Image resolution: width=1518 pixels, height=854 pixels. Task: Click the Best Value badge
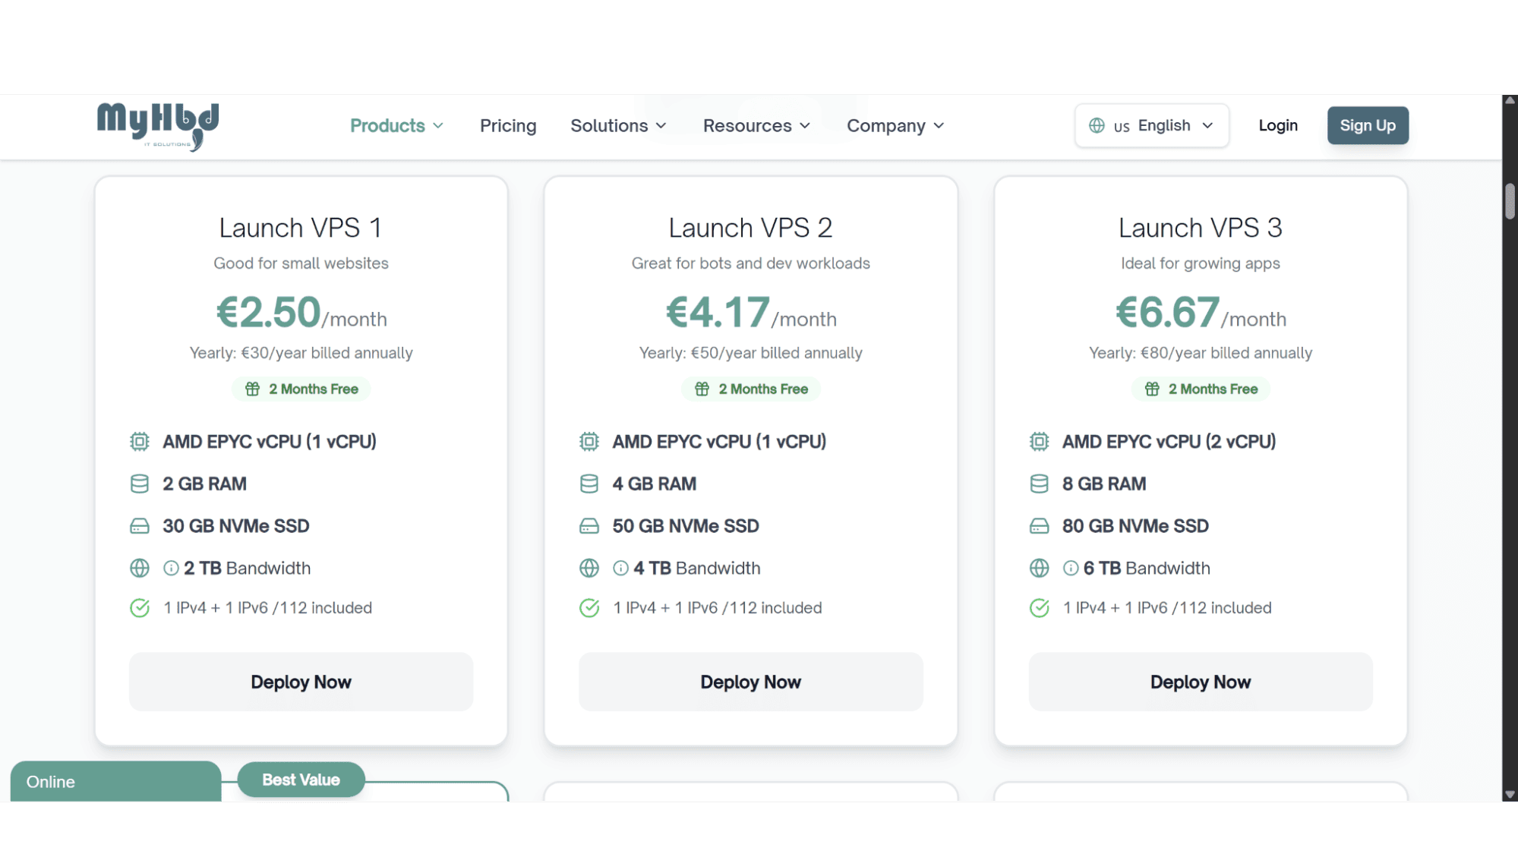point(301,780)
